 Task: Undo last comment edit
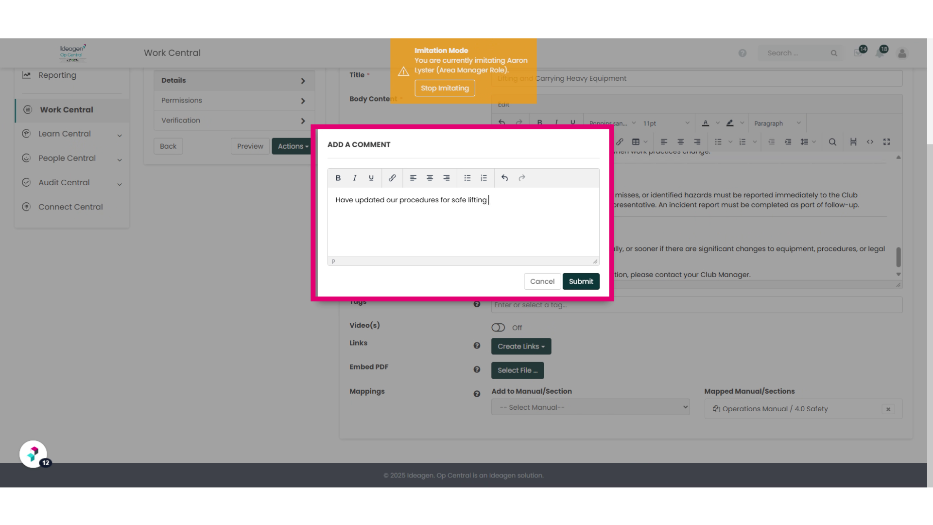click(x=505, y=178)
